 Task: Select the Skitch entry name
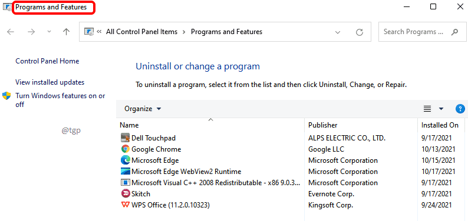pyautogui.click(x=141, y=194)
